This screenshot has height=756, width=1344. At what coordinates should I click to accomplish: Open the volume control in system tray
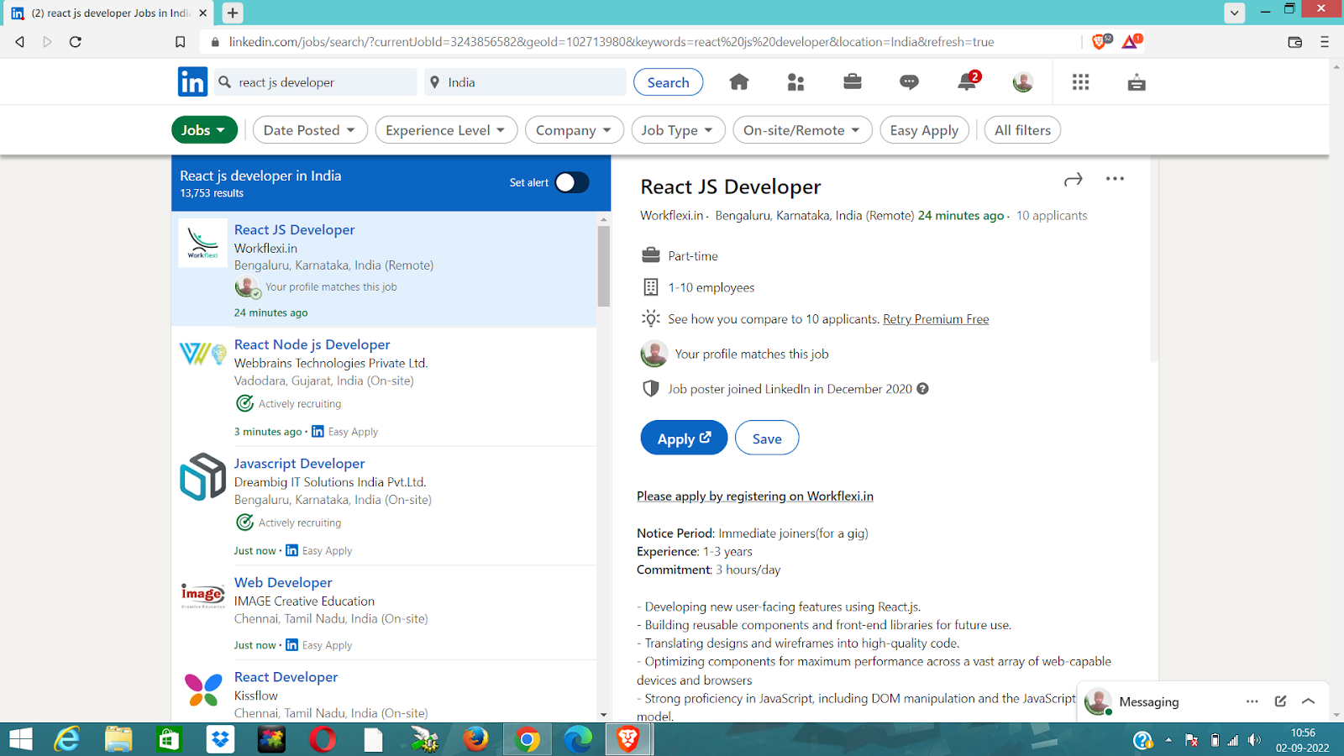1254,740
